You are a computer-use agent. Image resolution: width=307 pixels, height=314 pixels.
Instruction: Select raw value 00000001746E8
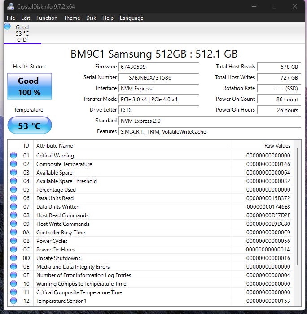pos(268,206)
